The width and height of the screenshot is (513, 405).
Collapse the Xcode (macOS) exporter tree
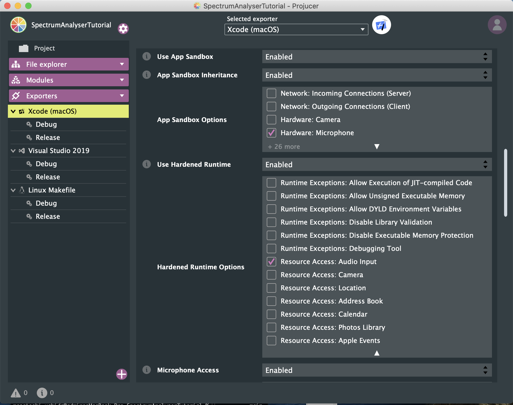pyautogui.click(x=13, y=111)
